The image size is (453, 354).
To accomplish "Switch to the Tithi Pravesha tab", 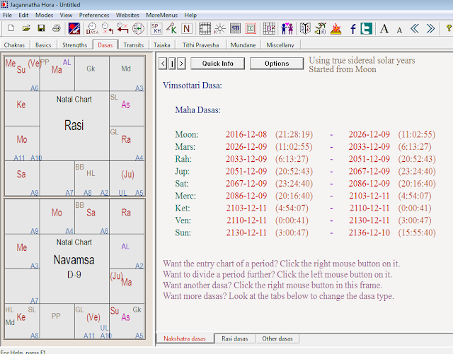I will tap(200, 45).
